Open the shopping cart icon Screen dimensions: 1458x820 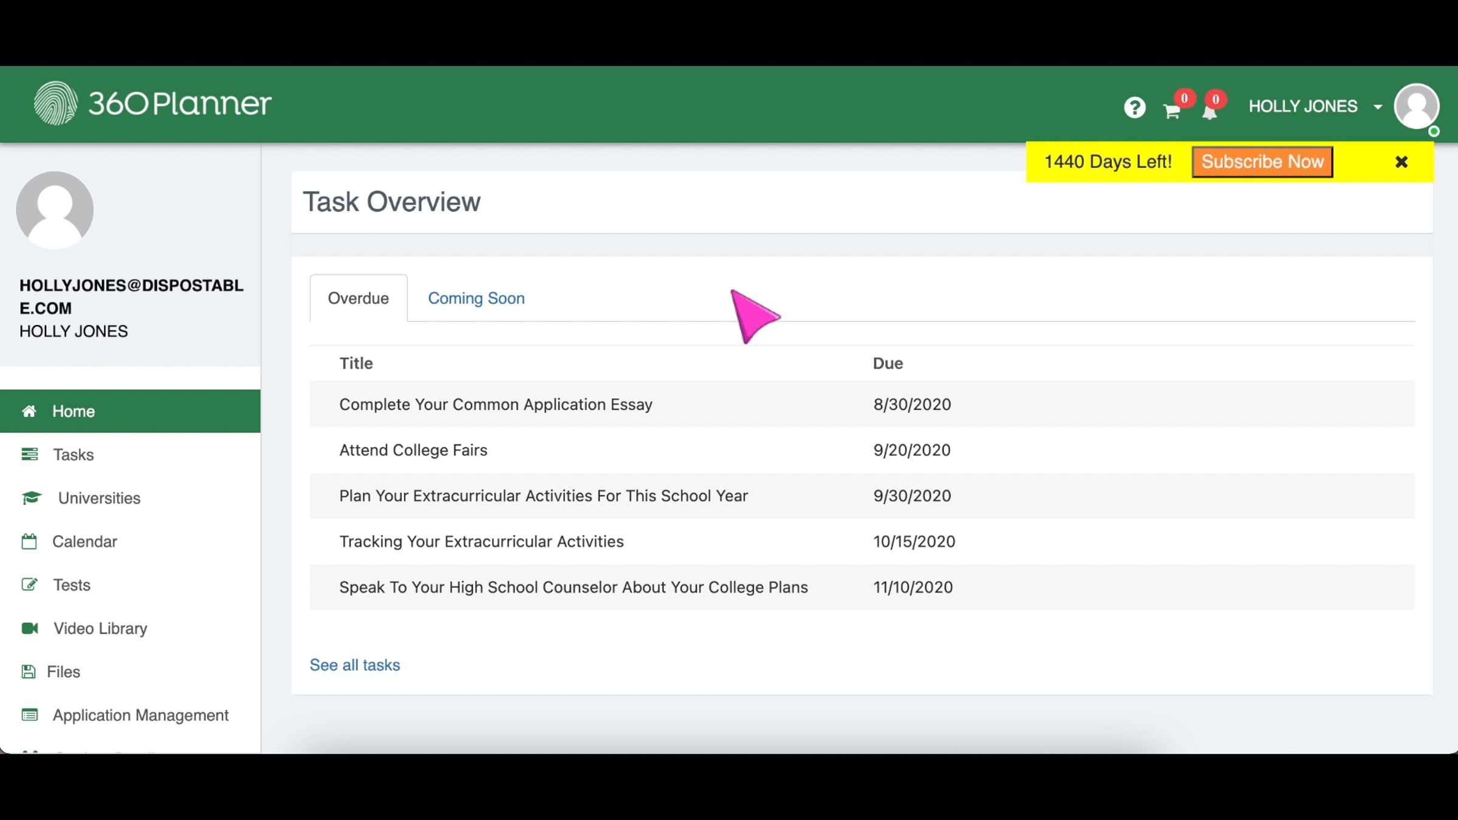[x=1172, y=111]
